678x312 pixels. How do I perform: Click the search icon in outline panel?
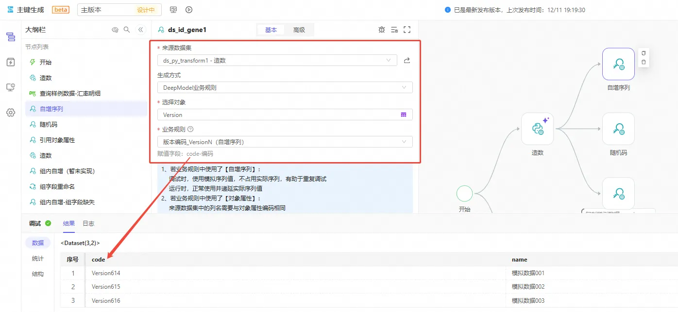[127, 30]
